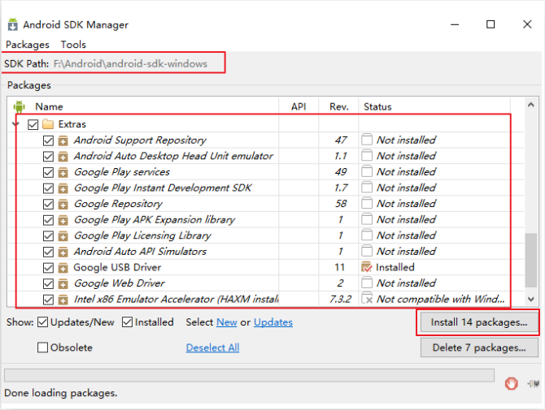The image size is (545, 410).
Task: Click Install 14 packages button
Action: point(479,322)
